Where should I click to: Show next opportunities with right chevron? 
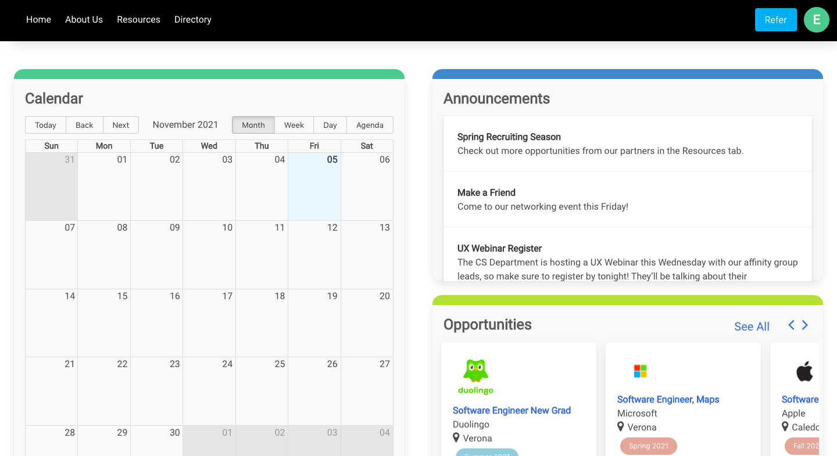pos(805,325)
